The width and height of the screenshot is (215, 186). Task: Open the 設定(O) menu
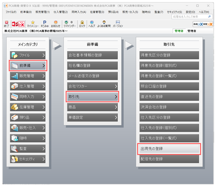pos(190,12)
